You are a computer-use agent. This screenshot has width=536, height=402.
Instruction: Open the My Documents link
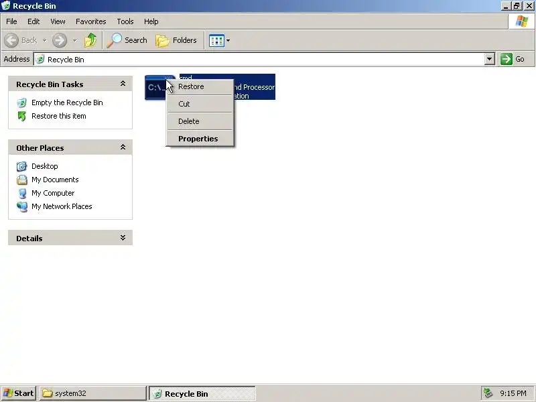point(55,180)
